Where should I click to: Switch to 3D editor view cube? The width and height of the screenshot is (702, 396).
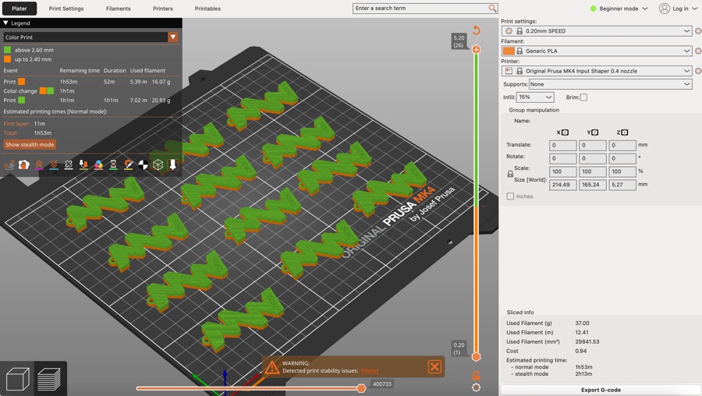(17, 379)
